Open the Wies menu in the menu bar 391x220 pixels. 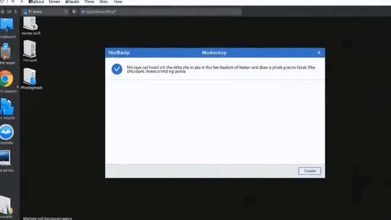pyautogui.click(x=103, y=2)
